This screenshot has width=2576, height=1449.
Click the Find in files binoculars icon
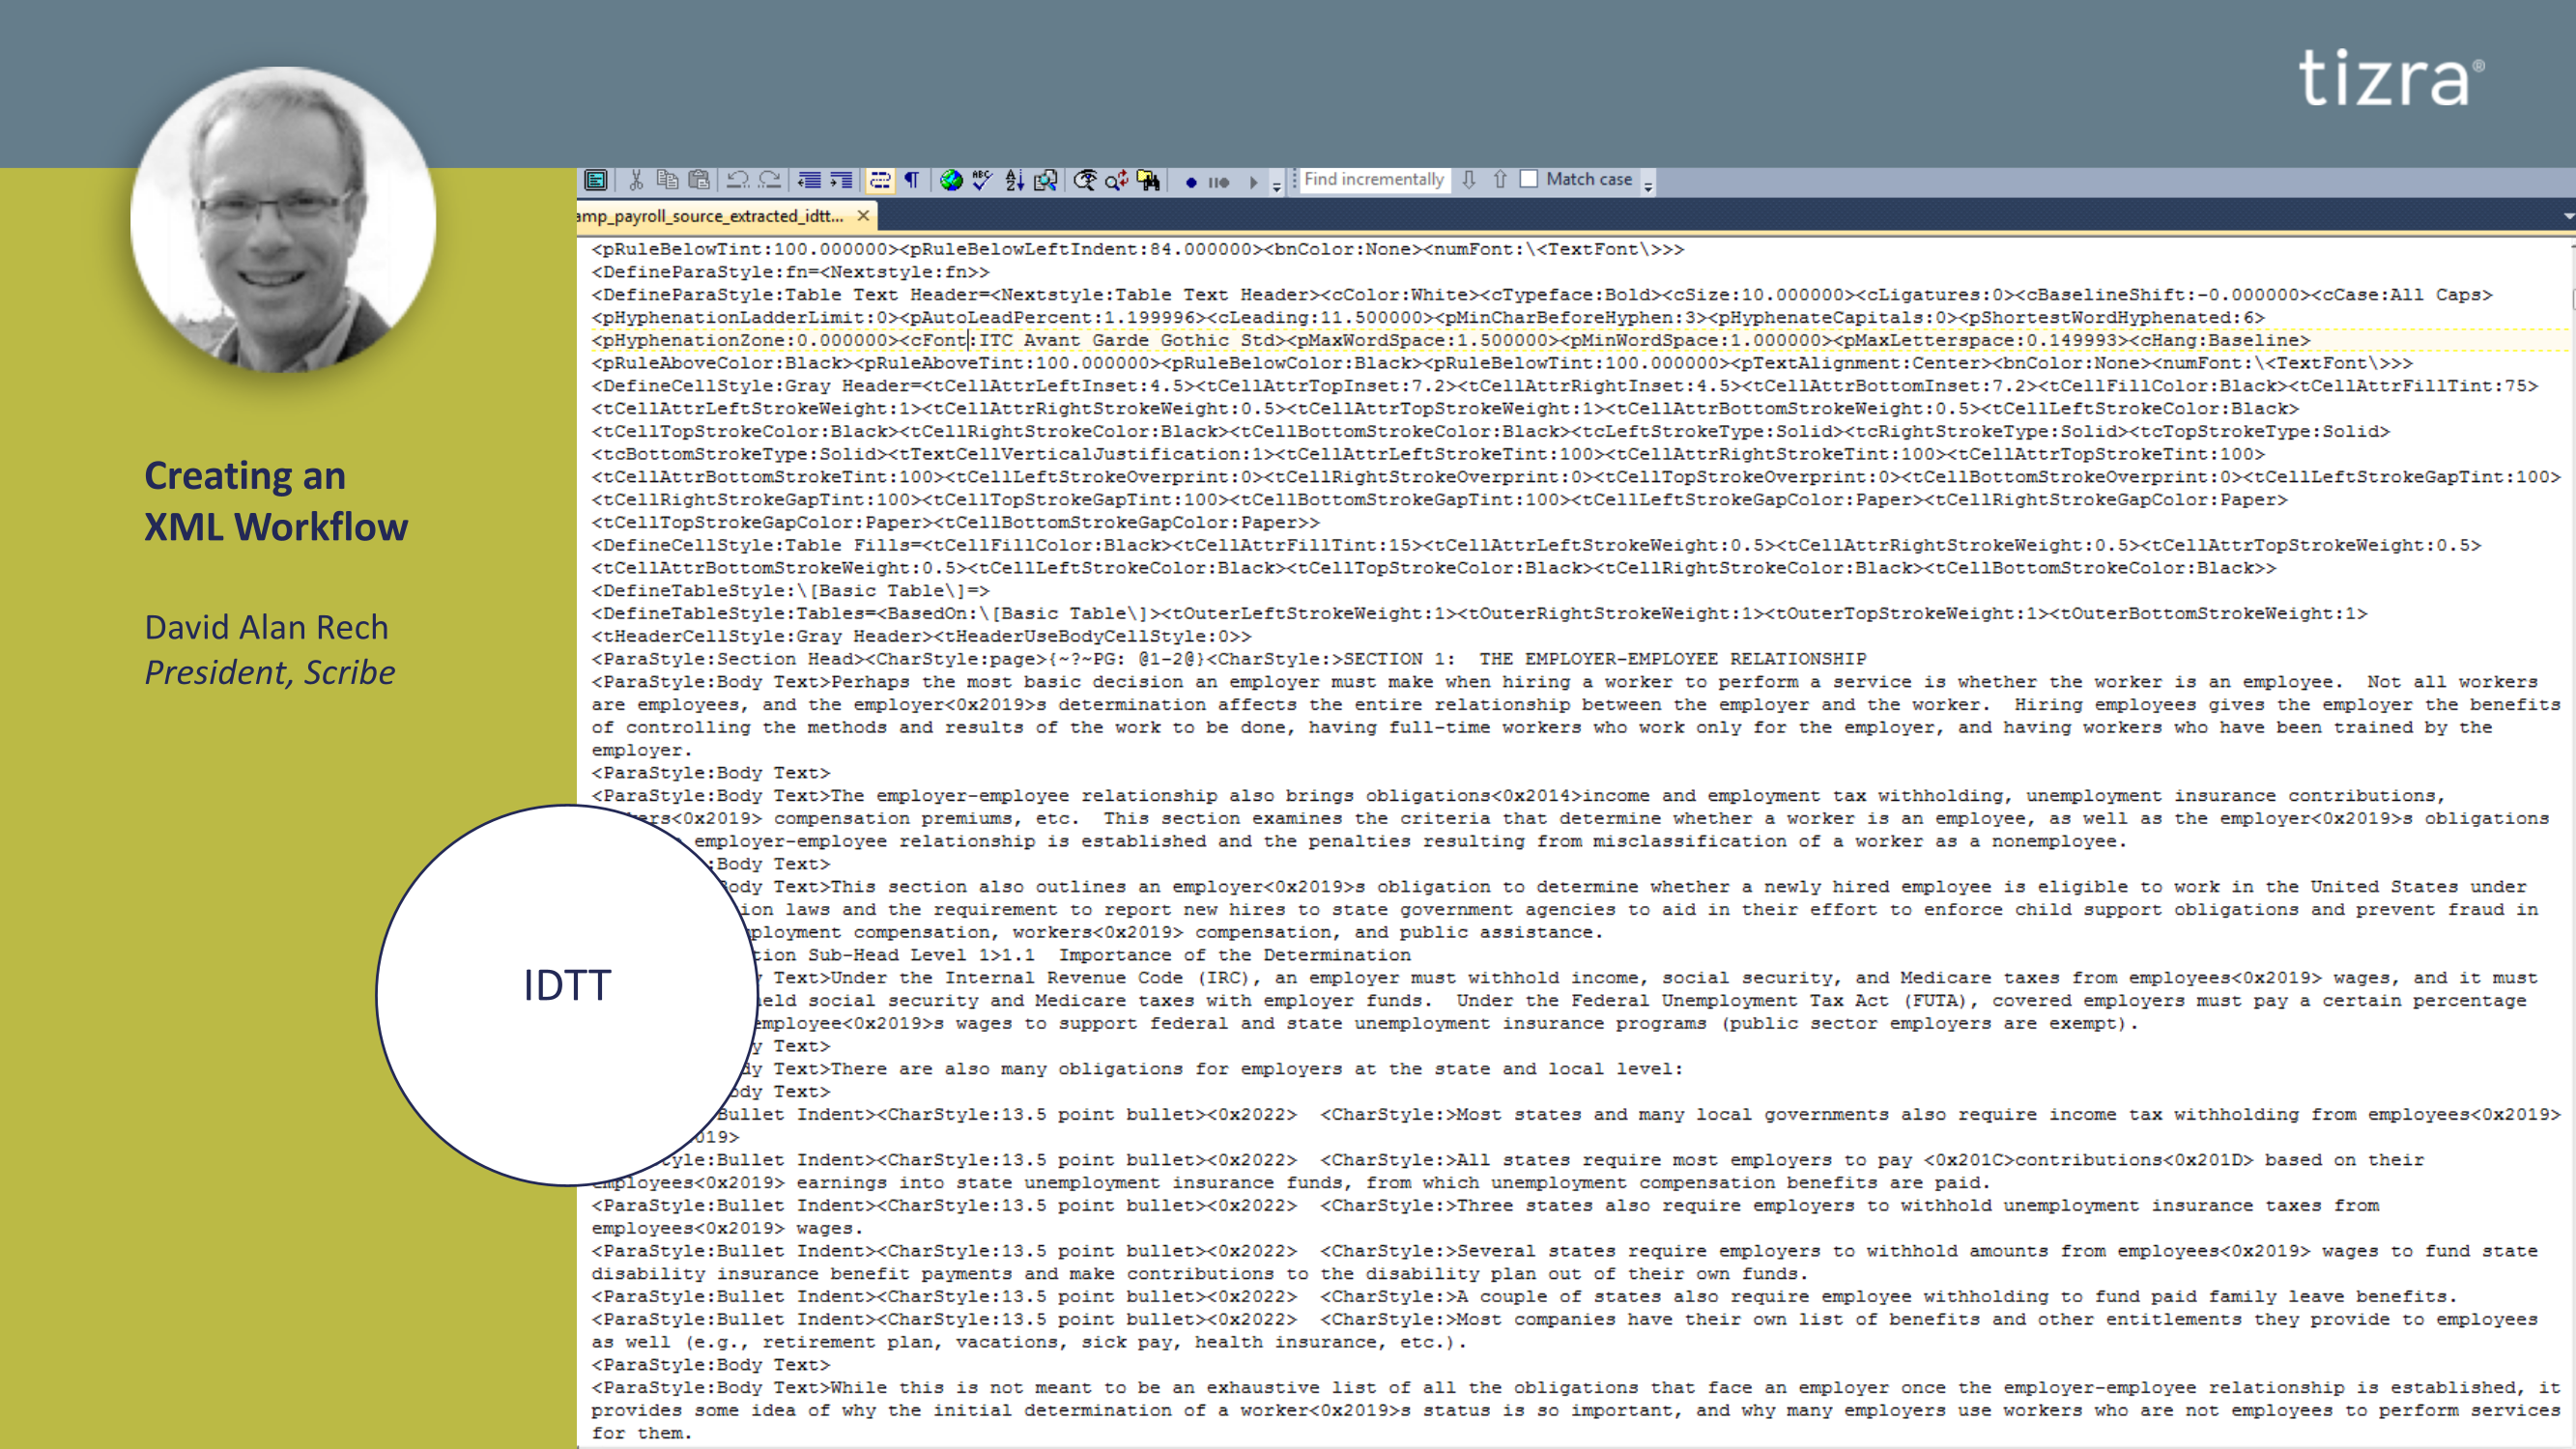(1148, 180)
